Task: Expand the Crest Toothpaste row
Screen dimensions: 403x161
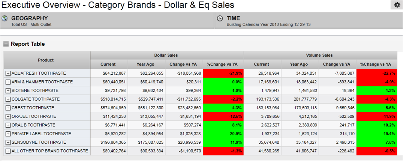Action: coord(8,108)
